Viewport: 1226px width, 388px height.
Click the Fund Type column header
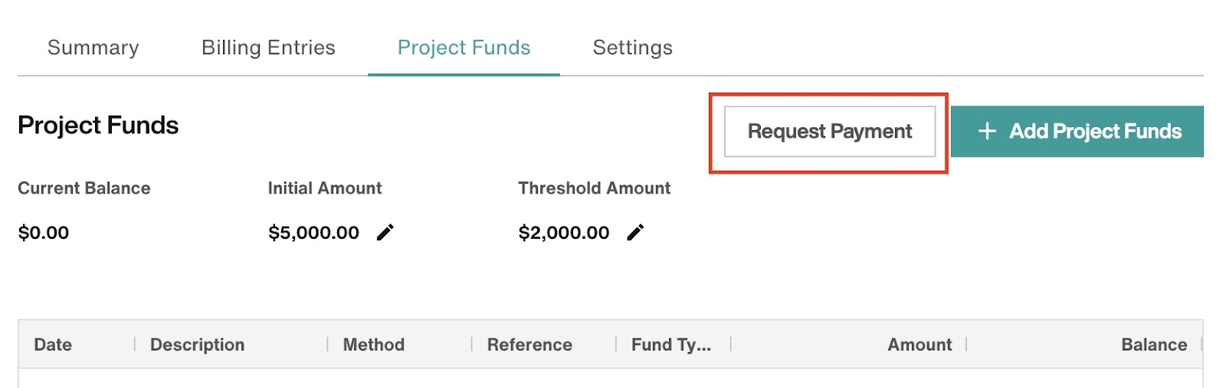671,345
